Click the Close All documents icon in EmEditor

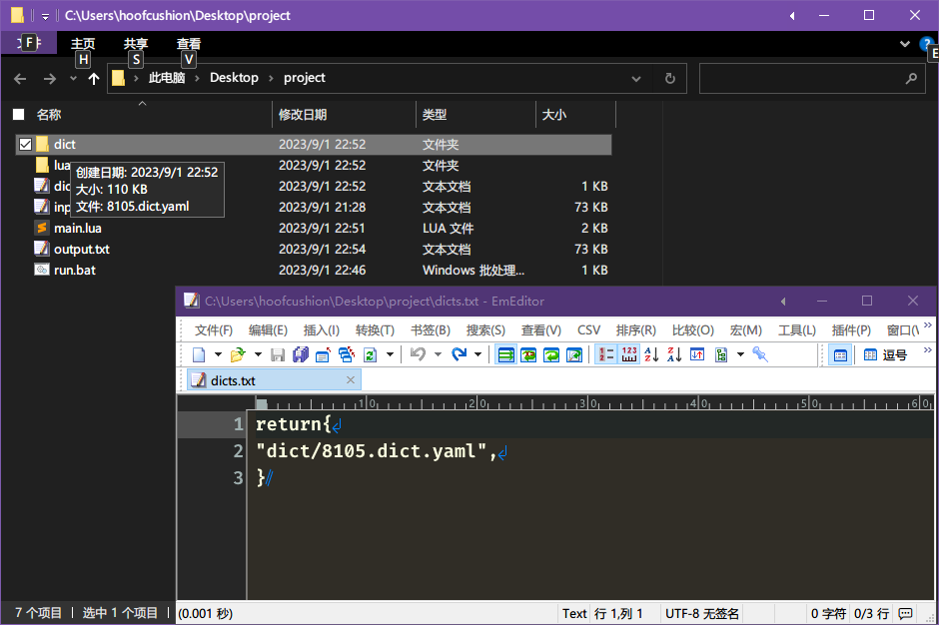pyautogui.click(x=347, y=355)
